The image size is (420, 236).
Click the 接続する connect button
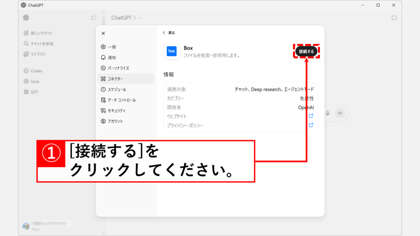[306, 51]
